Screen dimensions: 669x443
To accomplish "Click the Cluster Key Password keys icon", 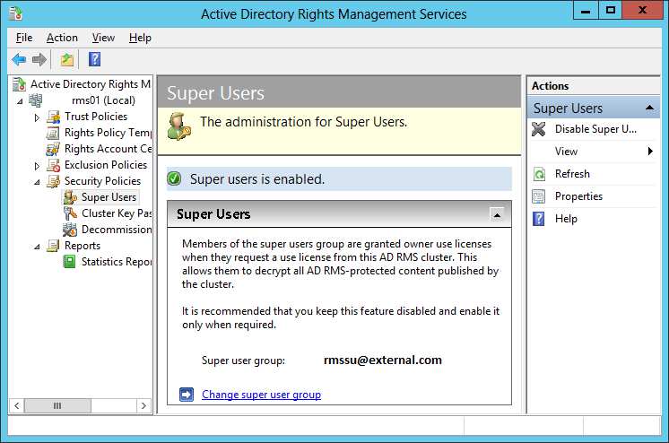I will pos(70,213).
